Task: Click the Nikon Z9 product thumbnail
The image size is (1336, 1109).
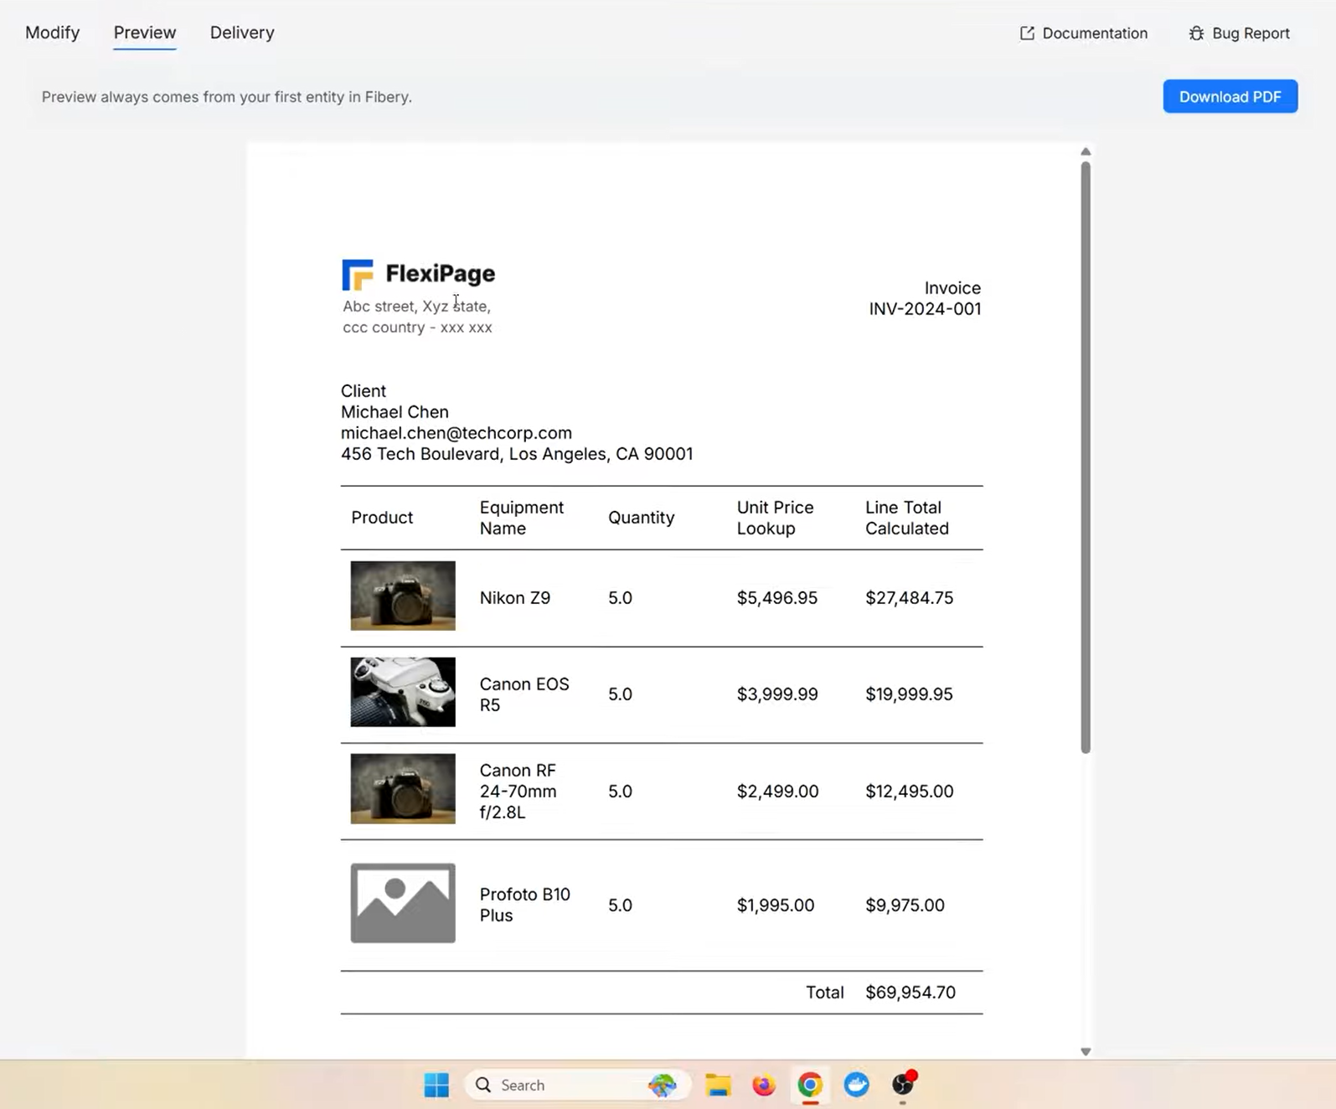Action: point(403,596)
